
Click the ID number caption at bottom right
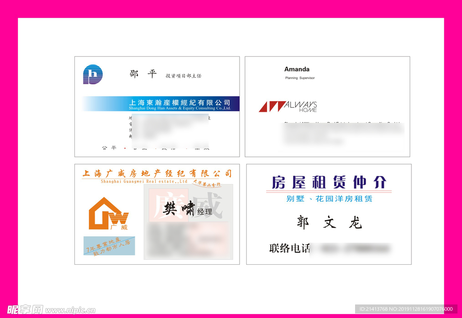pyautogui.click(x=406, y=309)
